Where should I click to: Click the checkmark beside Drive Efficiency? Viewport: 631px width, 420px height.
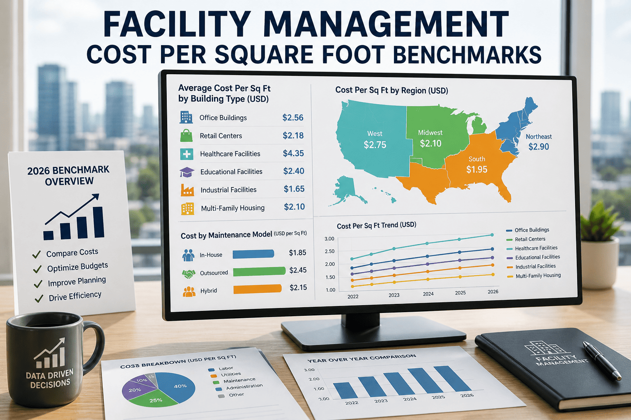click(x=39, y=299)
